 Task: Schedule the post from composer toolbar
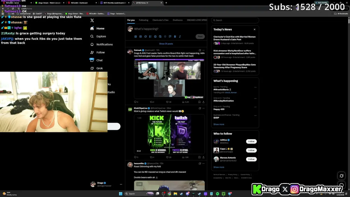coord(160,36)
